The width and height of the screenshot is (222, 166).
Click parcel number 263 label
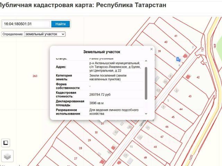click(x=35, y=76)
